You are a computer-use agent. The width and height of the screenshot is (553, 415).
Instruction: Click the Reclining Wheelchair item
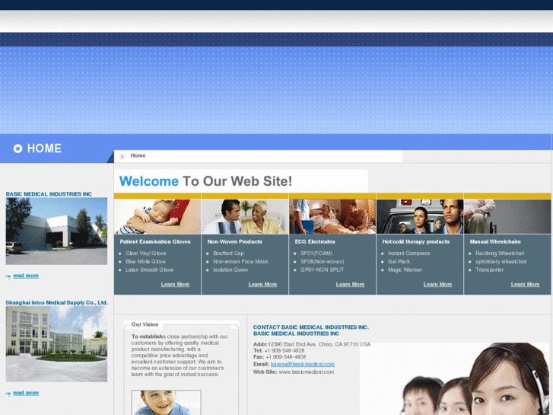[x=500, y=254]
